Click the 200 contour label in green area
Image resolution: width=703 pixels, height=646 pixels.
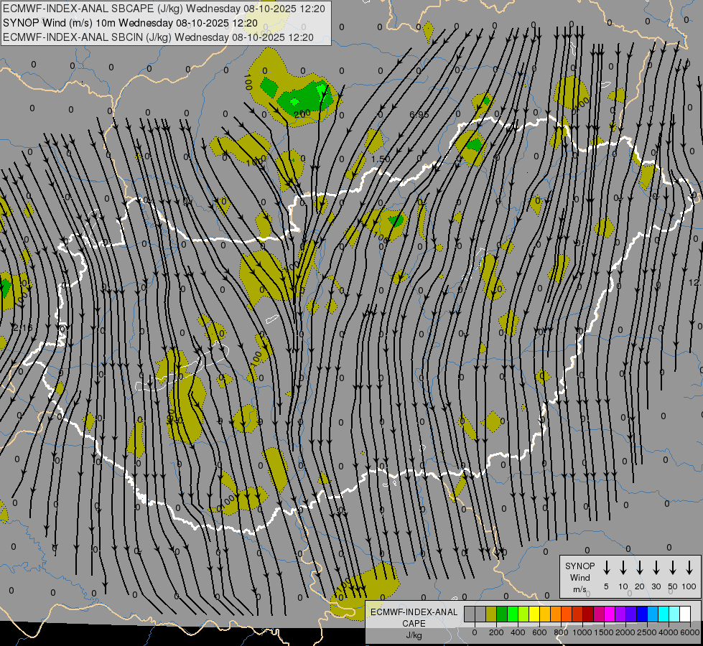tap(300, 113)
